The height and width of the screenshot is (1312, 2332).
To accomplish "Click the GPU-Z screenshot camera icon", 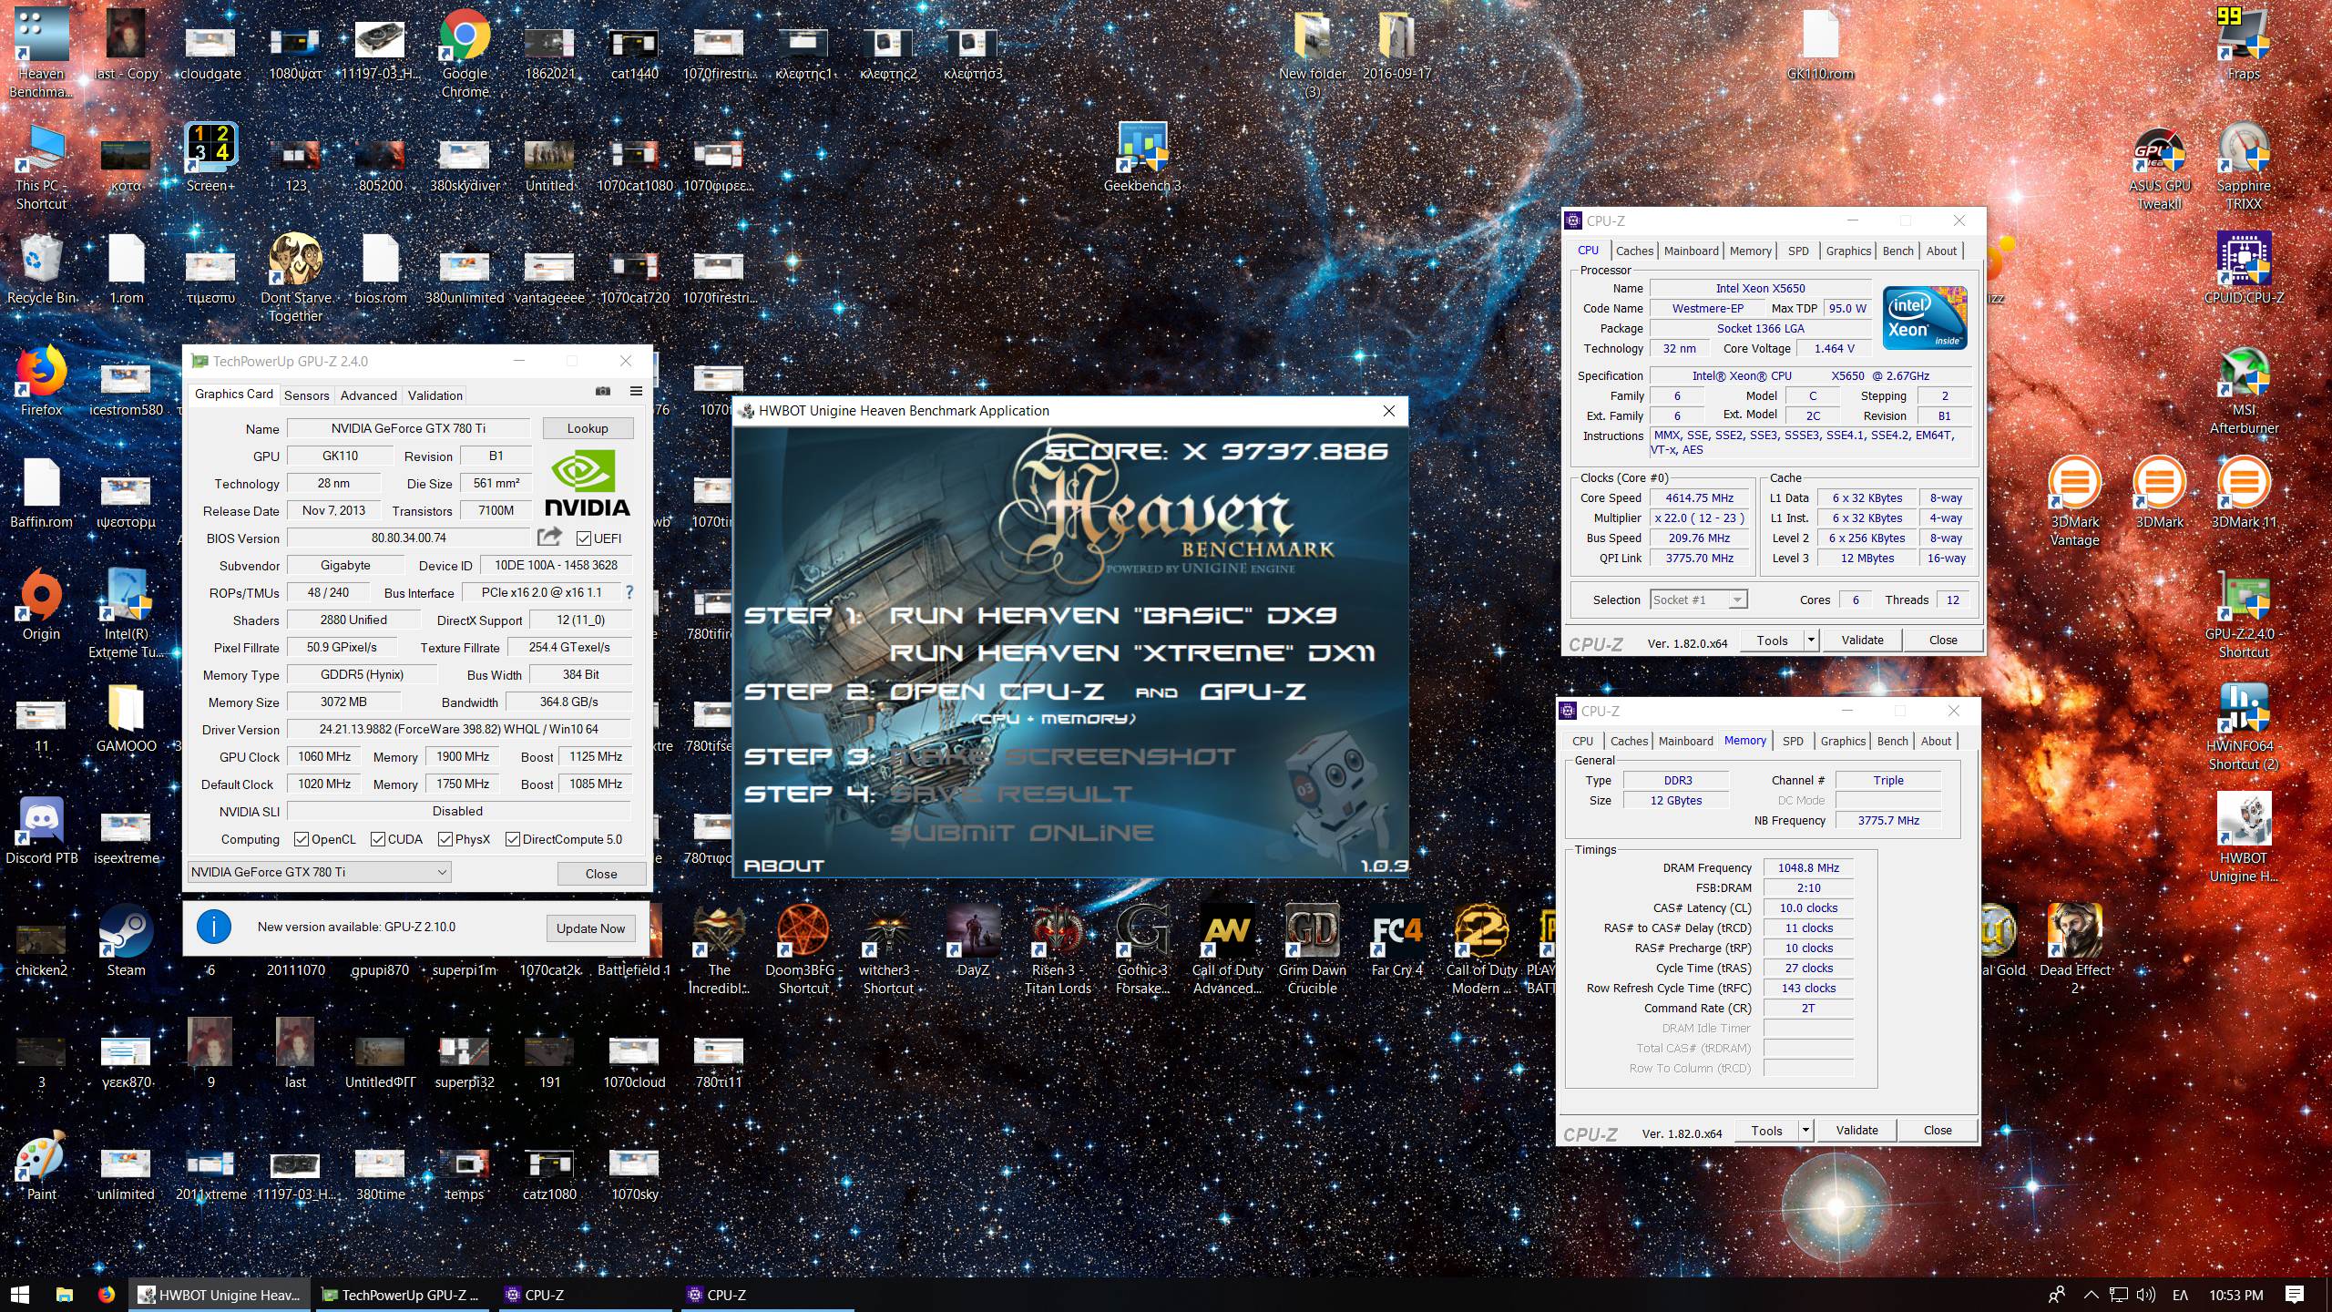I will [x=603, y=391].
